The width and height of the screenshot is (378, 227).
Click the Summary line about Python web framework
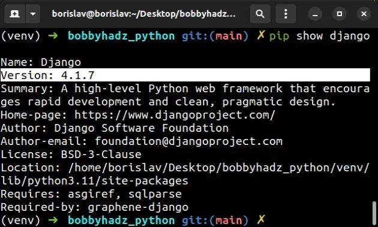185,89
